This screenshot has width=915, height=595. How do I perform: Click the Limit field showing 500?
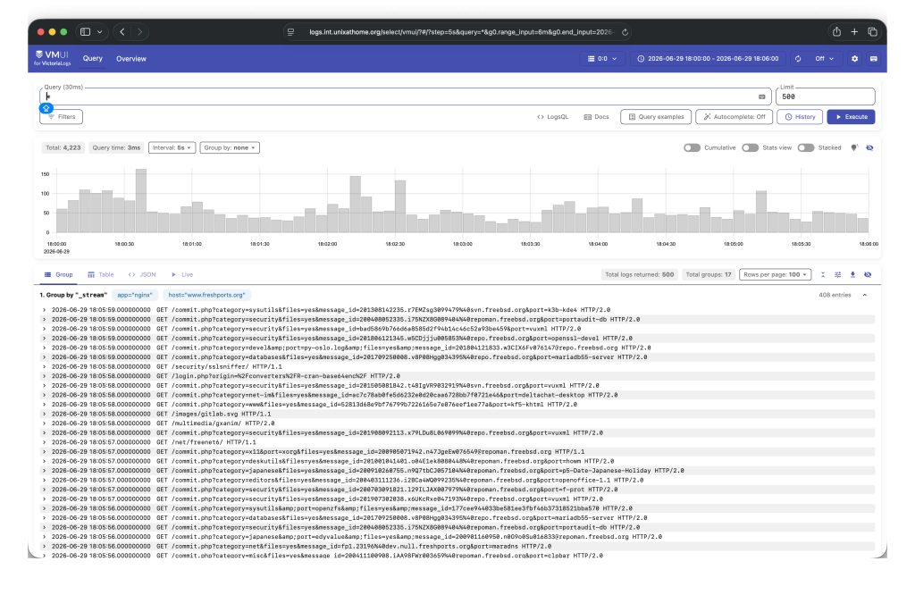click(x=825, y=96)
